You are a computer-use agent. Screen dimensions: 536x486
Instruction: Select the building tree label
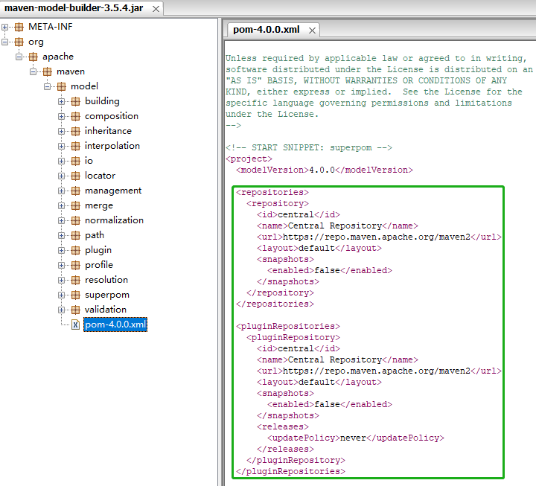tap(102, 101)
